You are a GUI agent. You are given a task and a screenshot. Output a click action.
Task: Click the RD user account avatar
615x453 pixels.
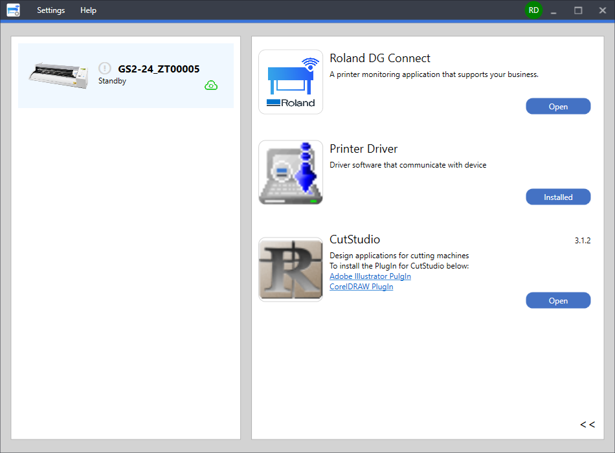tap(533, 10)
